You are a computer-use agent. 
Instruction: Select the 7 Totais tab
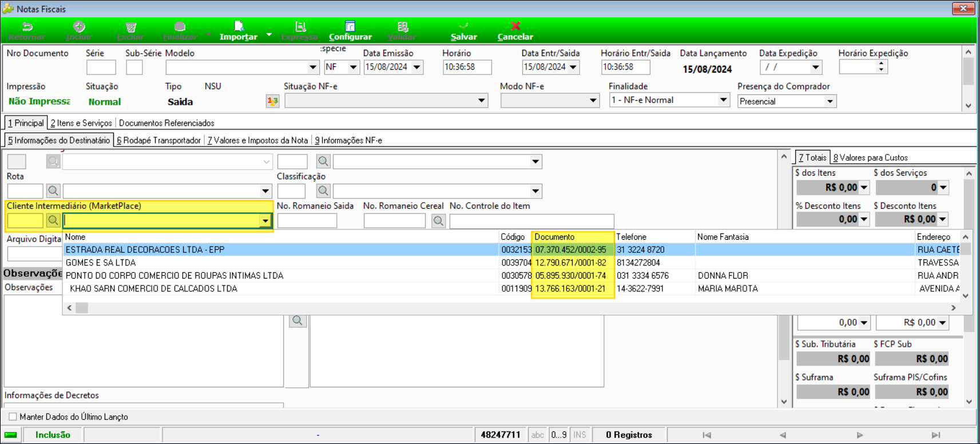click(812, 157)
